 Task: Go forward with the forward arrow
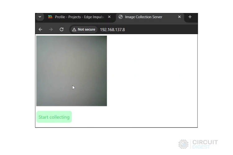(51, 29)
